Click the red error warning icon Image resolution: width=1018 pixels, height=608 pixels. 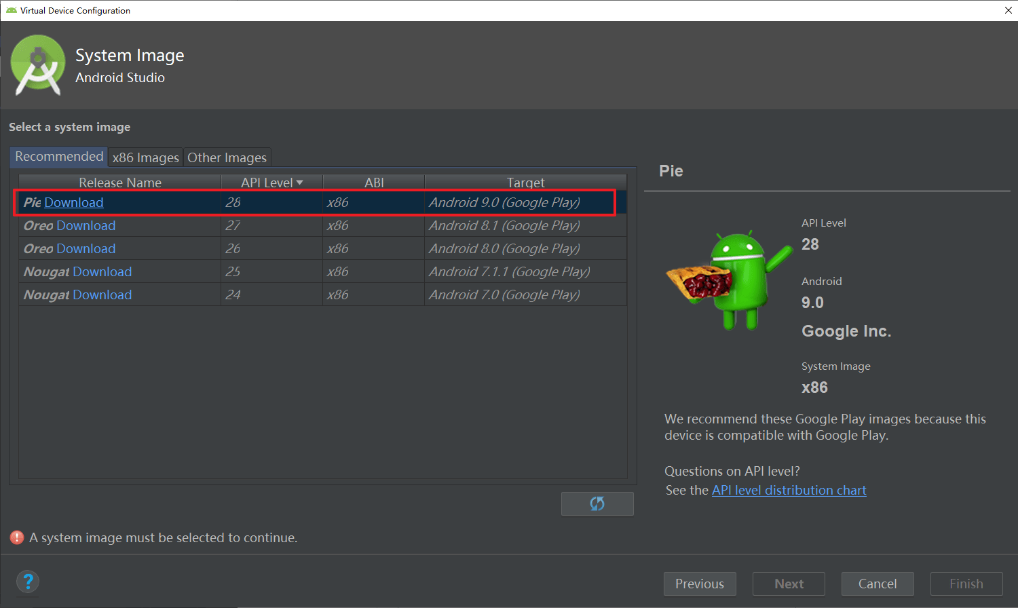point(17,537)
